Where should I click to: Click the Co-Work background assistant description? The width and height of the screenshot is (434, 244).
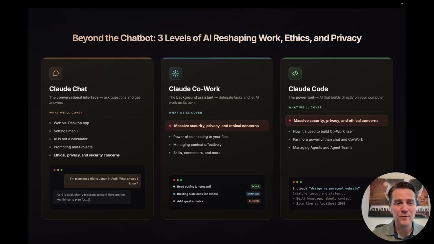(214, 100)
